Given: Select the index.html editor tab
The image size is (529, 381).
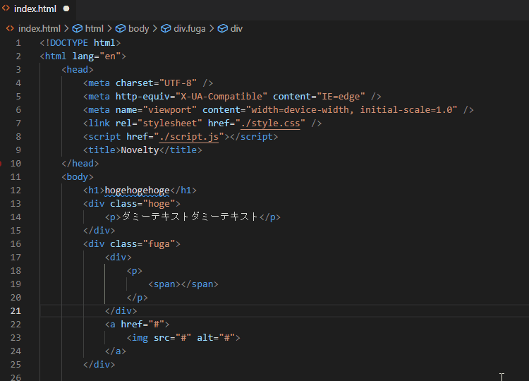Looking at the screenshot, I should point(35,9).
